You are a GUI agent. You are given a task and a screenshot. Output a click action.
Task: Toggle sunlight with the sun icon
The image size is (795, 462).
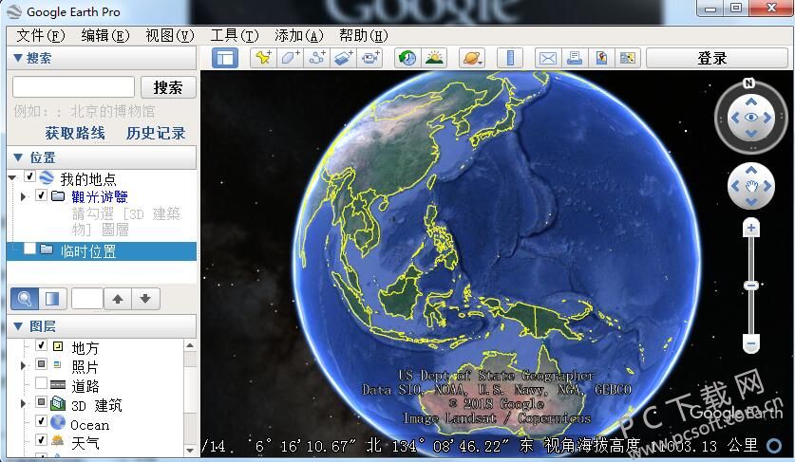point(434,58)
